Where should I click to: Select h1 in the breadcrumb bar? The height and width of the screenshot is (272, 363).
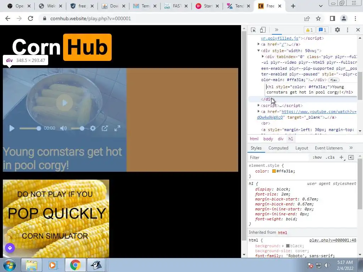tap(291, 139)
